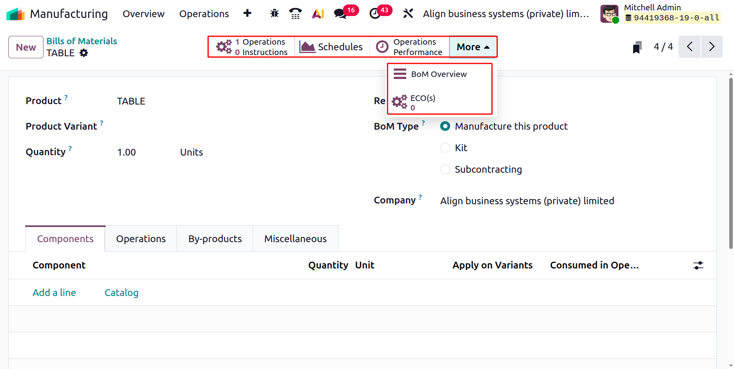The image size is (734, 369).
Task: Select the Manufacture this product radio
Action: coord(445,126)
